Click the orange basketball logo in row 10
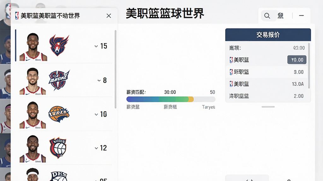The image size is (323, 181). [59, 114]
